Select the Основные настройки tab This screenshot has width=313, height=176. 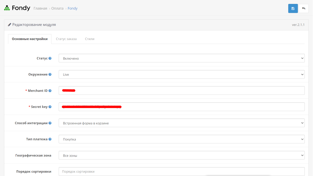point(30,39)
